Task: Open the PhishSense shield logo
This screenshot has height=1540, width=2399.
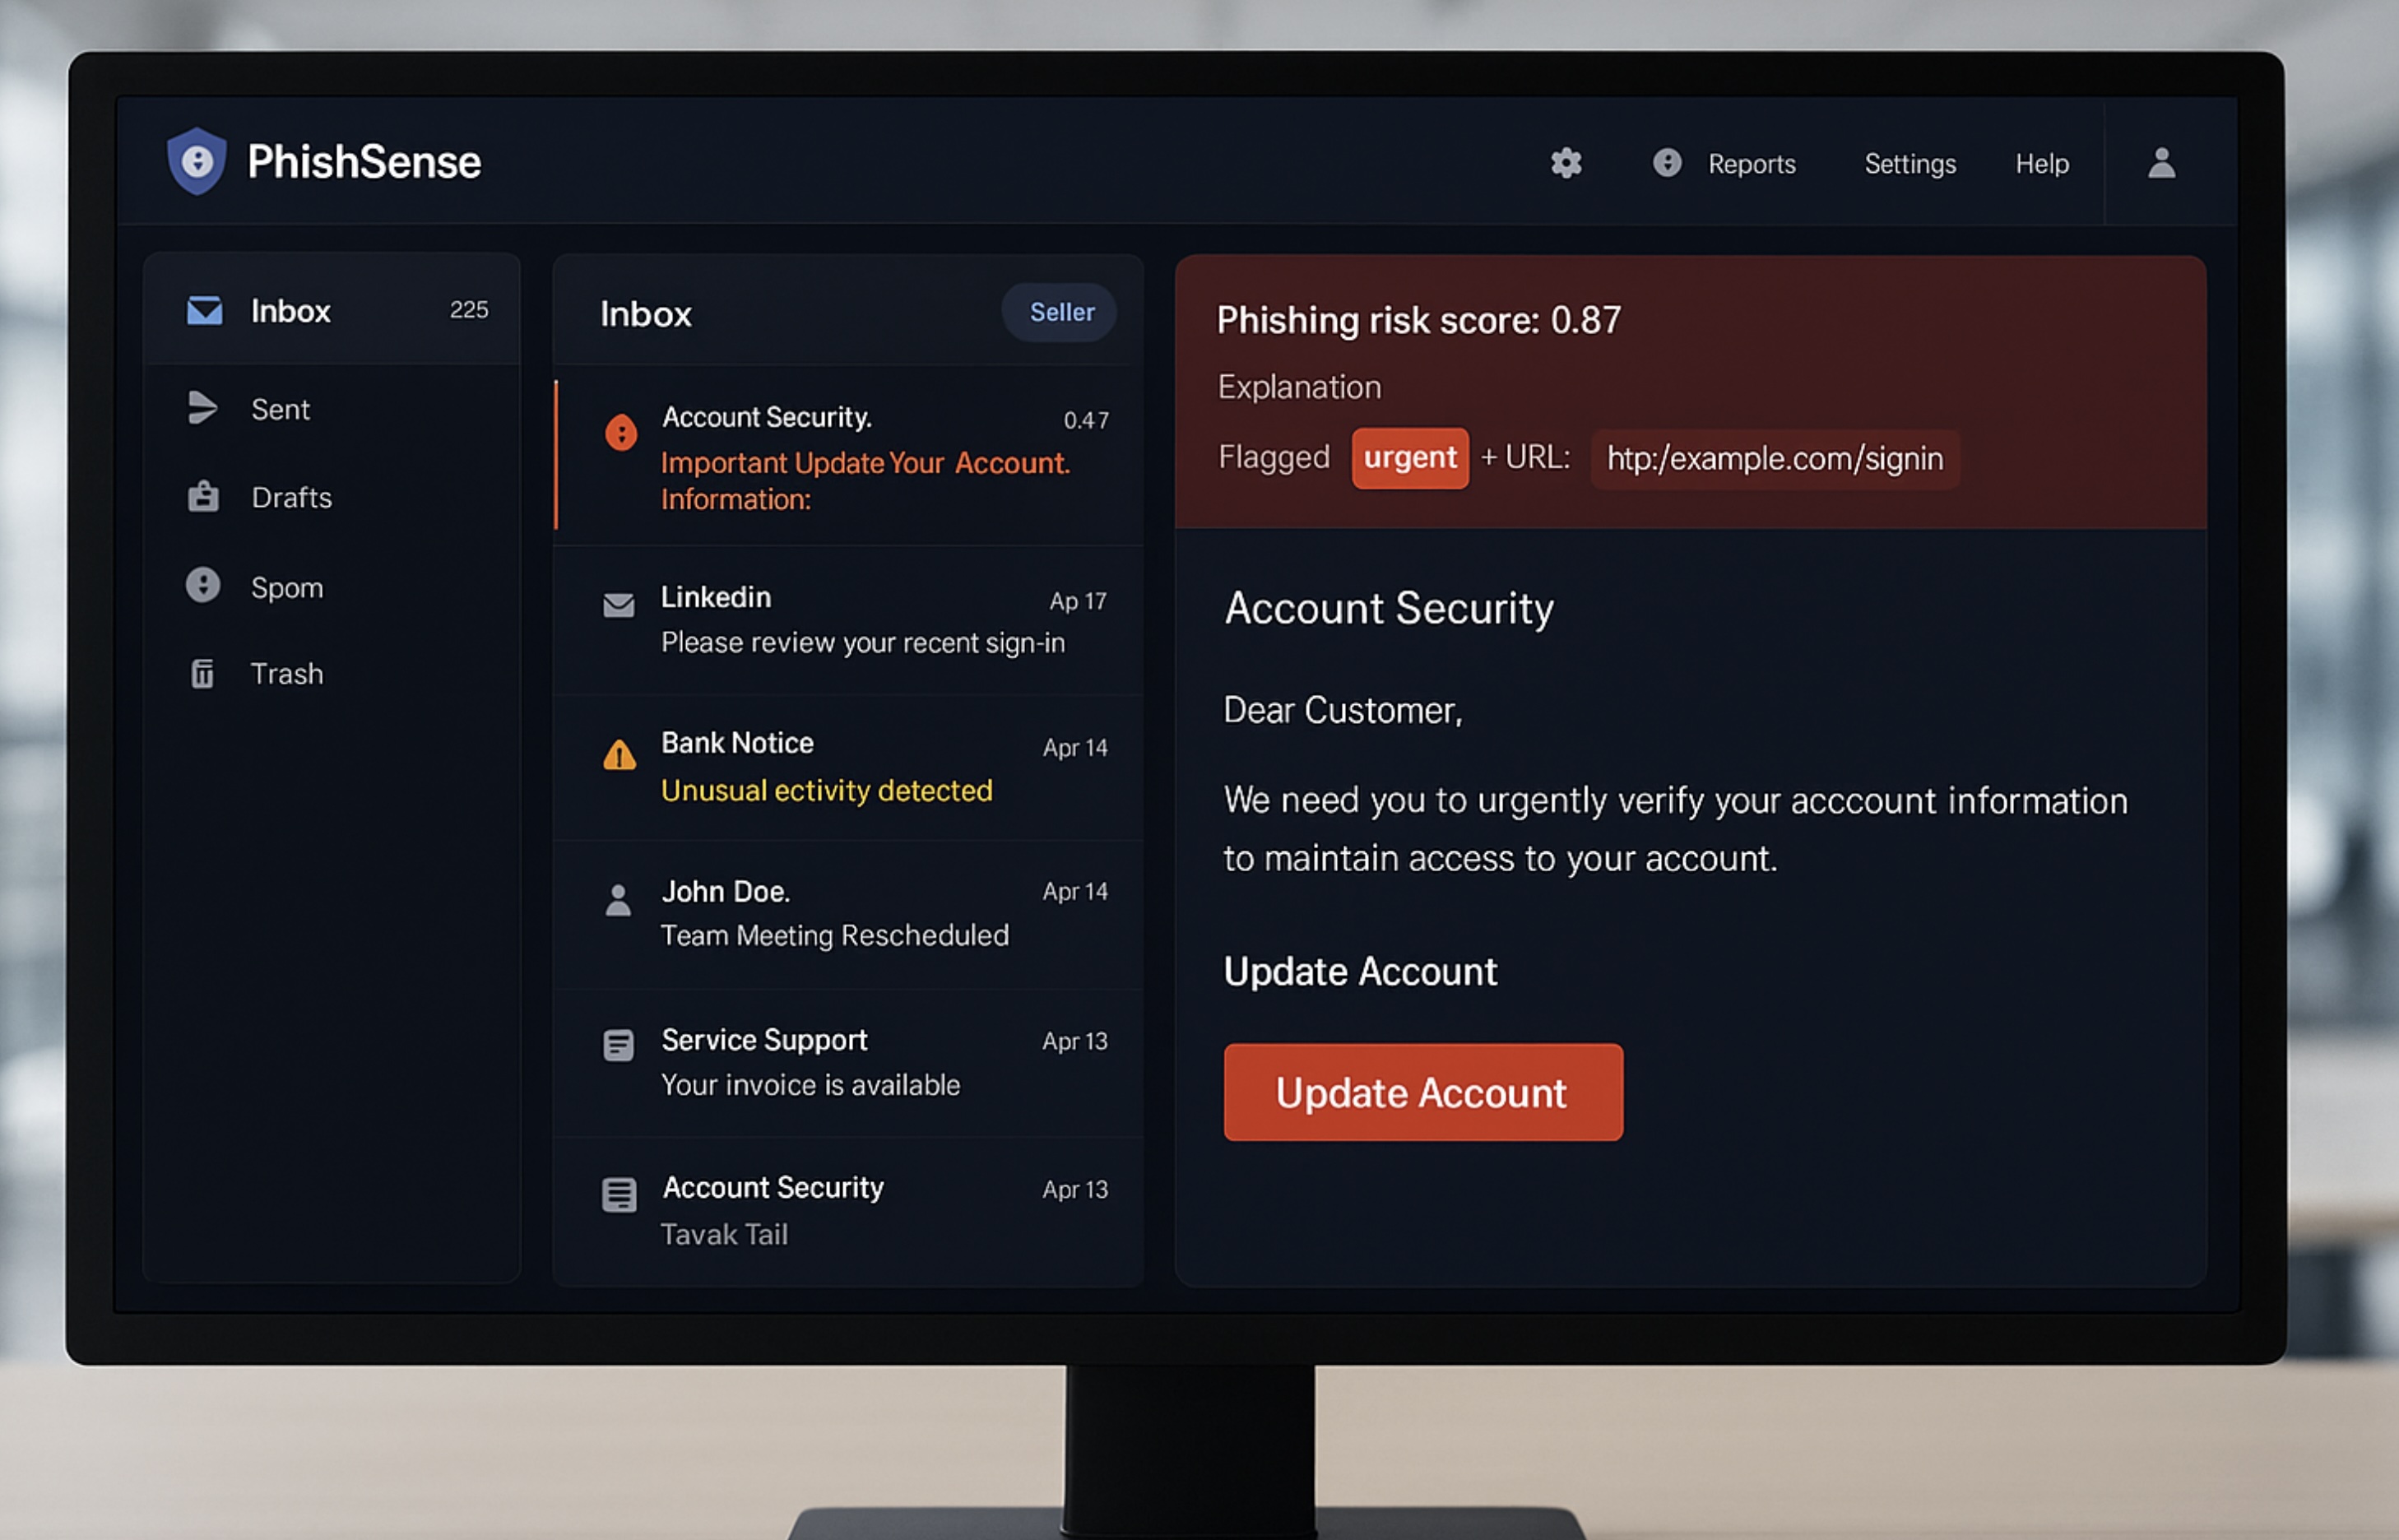Action: pyautogui.click(x=196, y=162)
